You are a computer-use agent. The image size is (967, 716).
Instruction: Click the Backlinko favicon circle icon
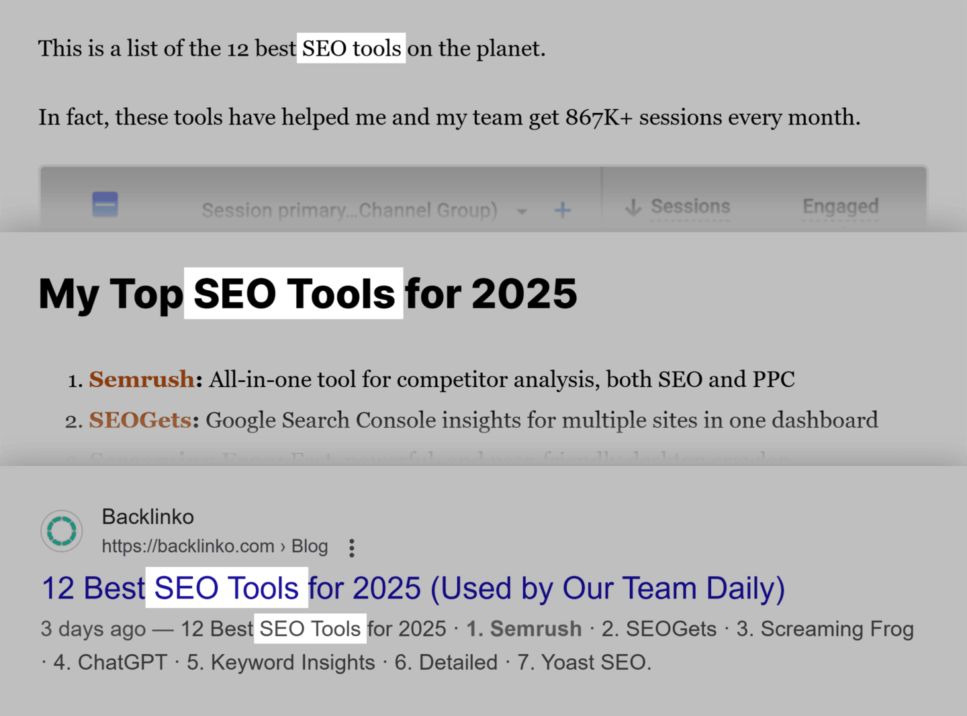pyautogui.click(x=62, y=531)
